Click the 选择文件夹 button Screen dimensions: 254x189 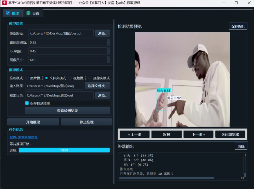coord(97,86)
